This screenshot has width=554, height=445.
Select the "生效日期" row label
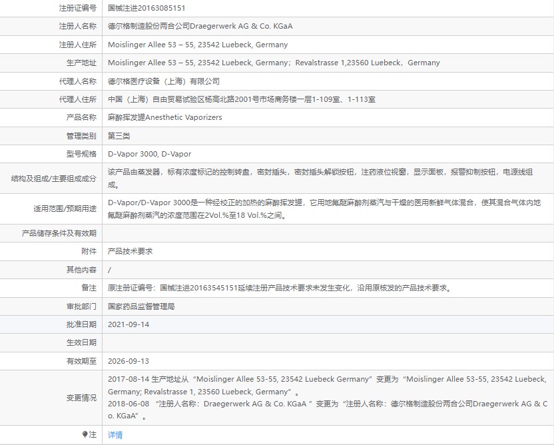(81, 342)
